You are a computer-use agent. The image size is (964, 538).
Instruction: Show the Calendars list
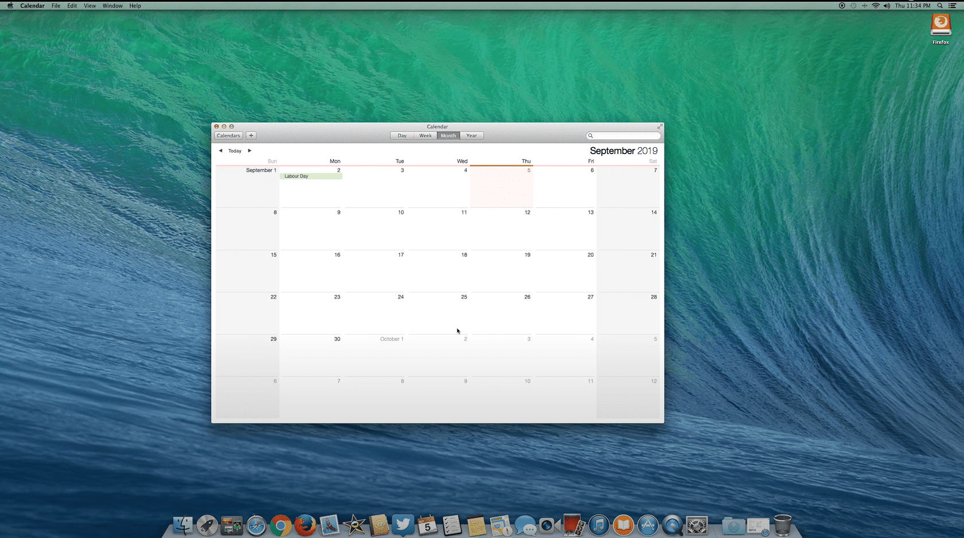coord(228,136)
